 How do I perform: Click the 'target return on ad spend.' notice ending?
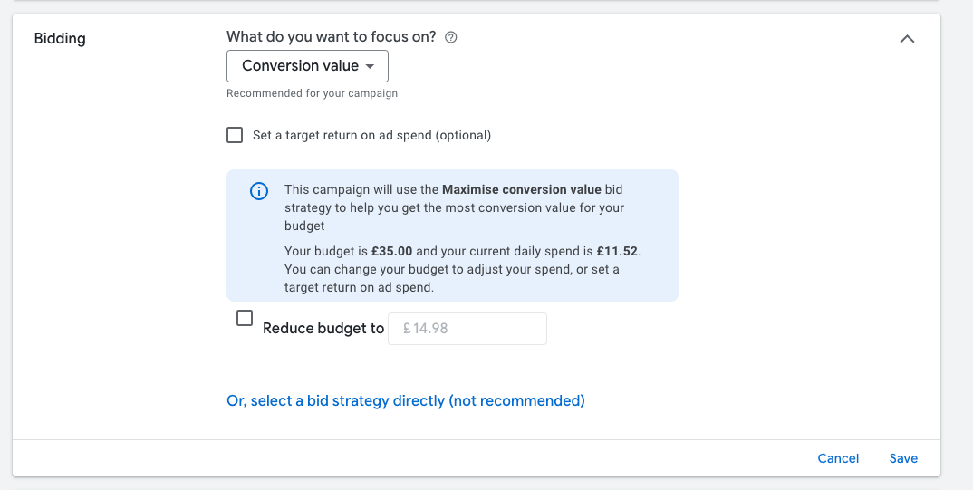tap(359, 287)
